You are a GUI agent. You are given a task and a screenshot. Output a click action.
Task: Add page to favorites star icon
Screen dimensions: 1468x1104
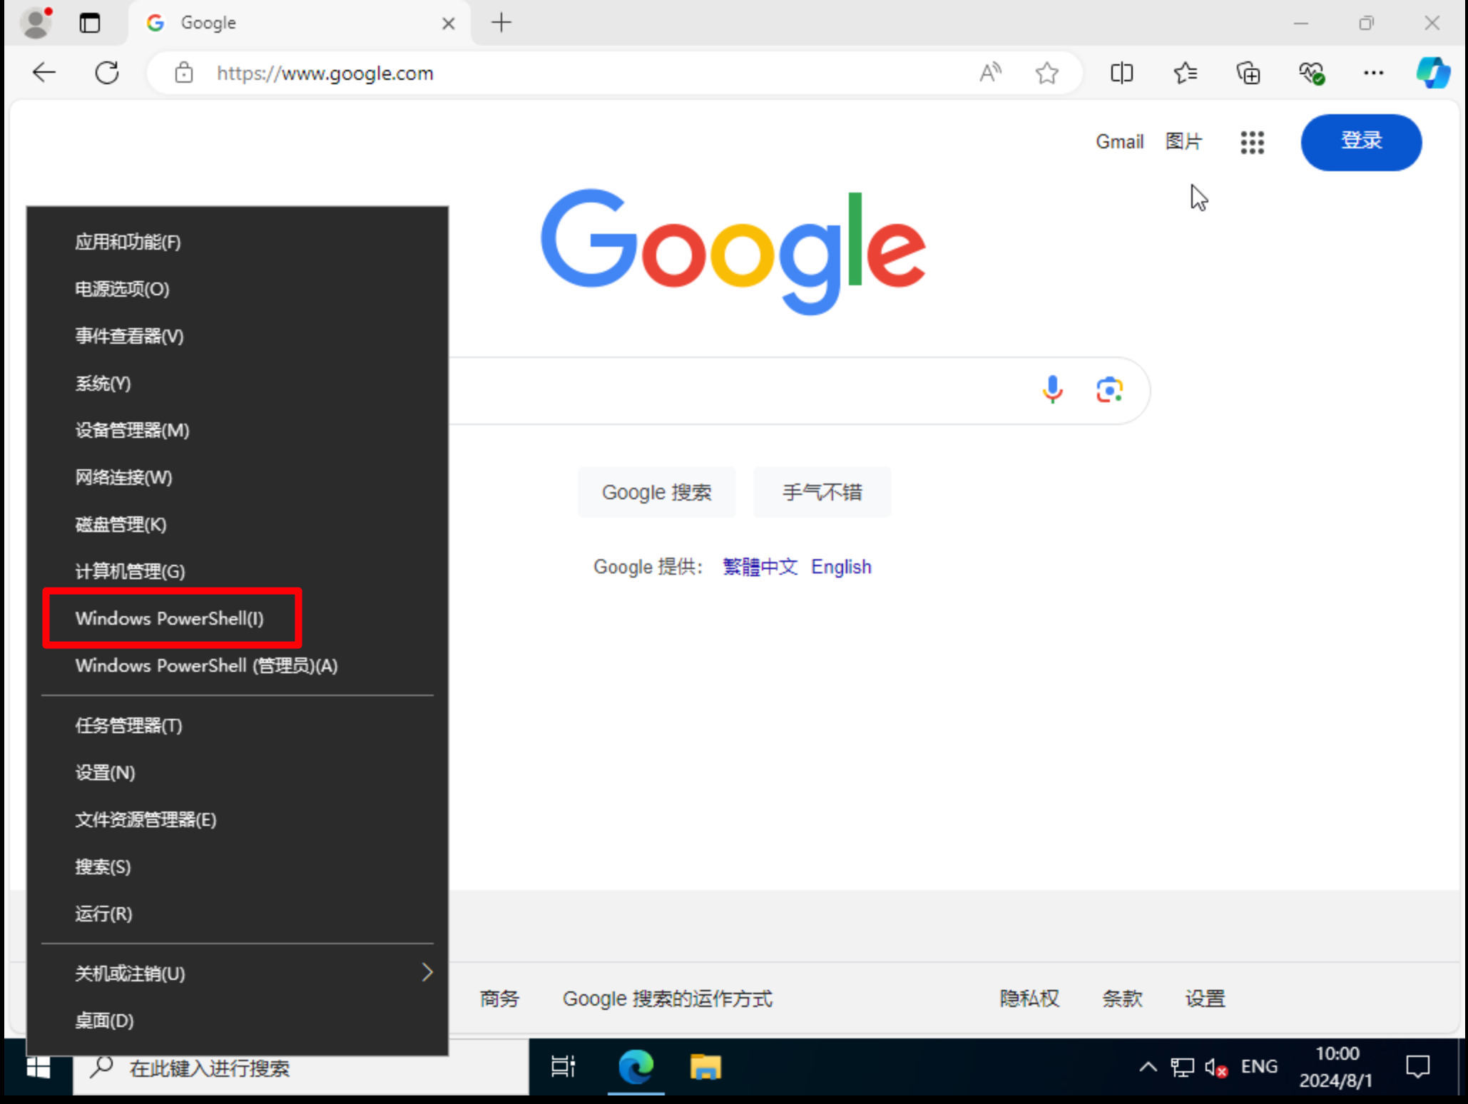1046,73
